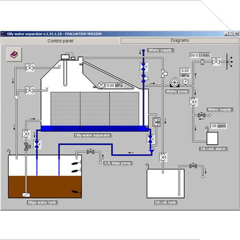Screen dimensions: 240x240
Task: Switch to the Diagrams tab
Action: click(180, 40)
